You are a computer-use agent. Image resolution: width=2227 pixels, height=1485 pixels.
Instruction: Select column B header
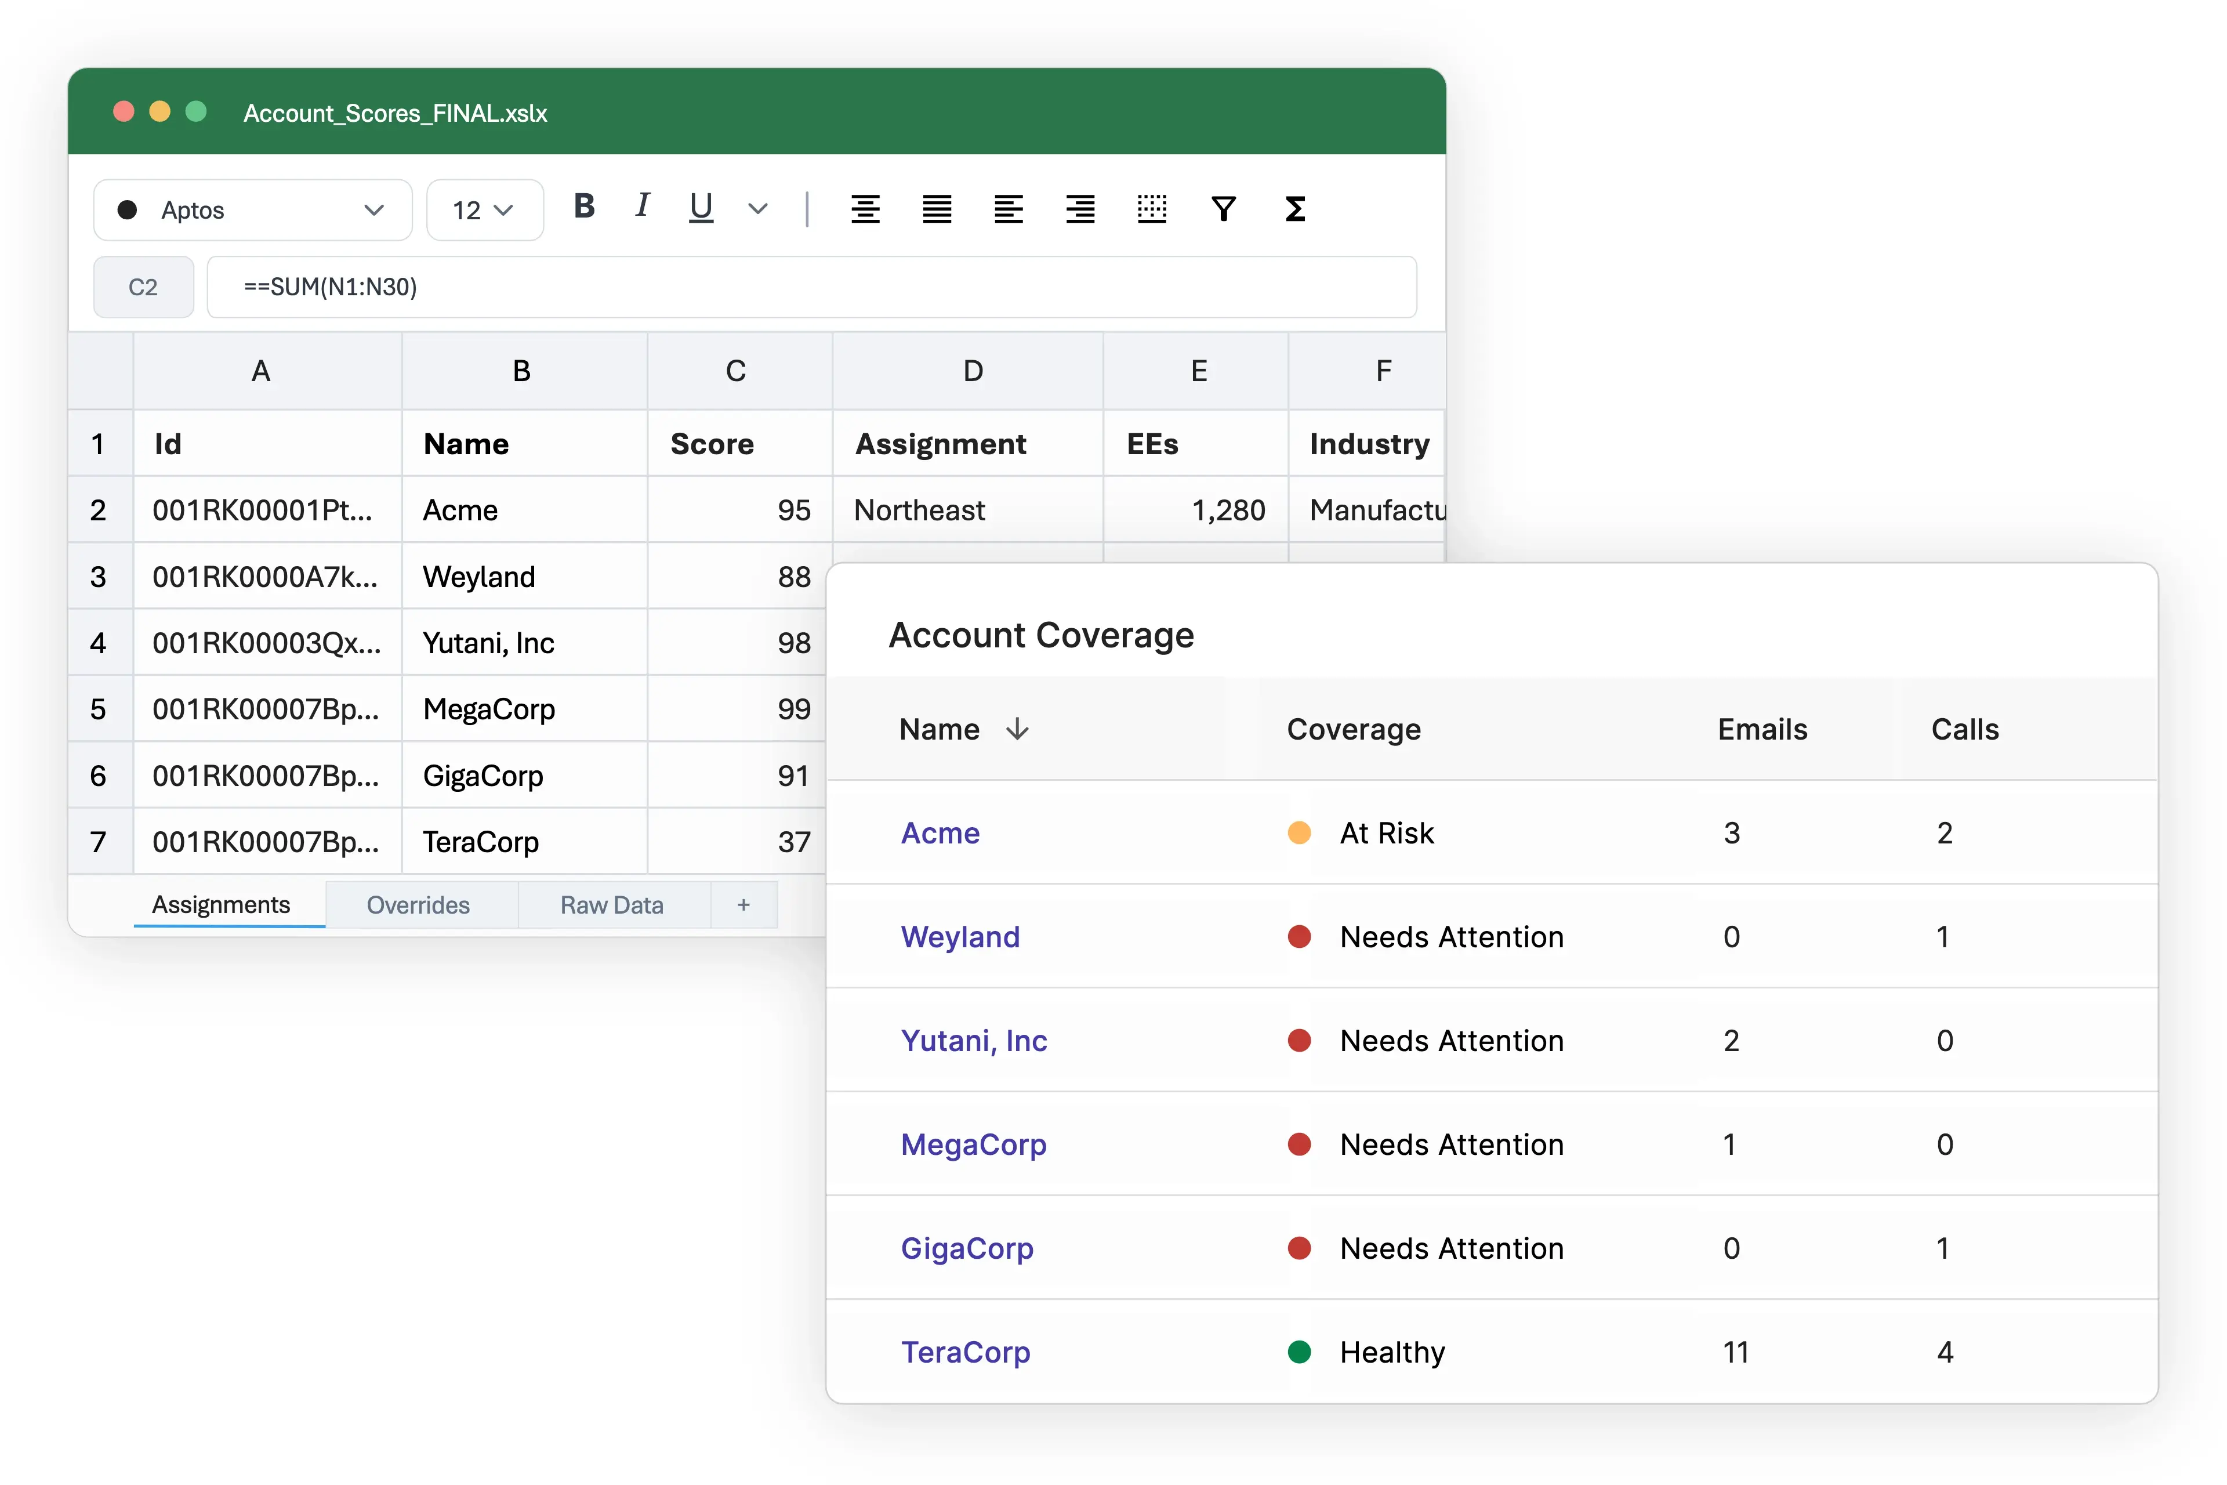(x=524, y=371)
